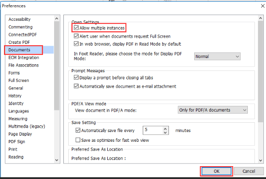Select the Full Screen preferences category
Viewport: 266px width, 179px height.
pyautogui.click(x=19, y=81)
